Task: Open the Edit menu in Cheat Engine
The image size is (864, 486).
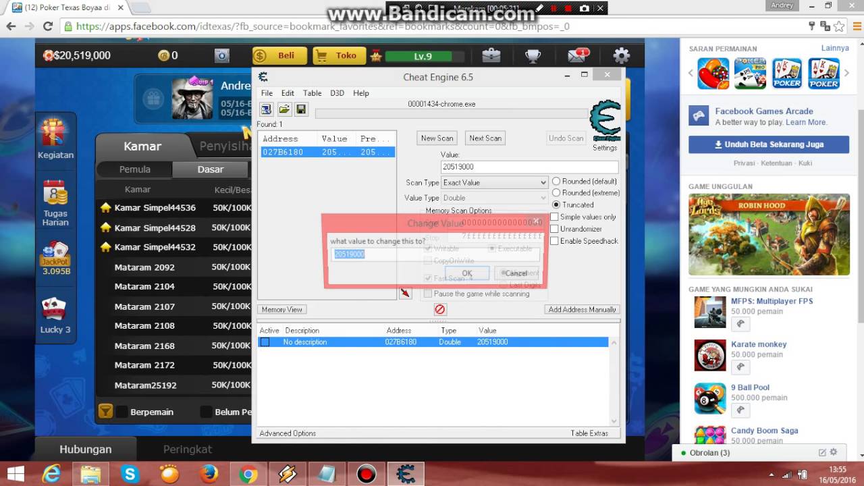Action: click(x=288, y=93)
